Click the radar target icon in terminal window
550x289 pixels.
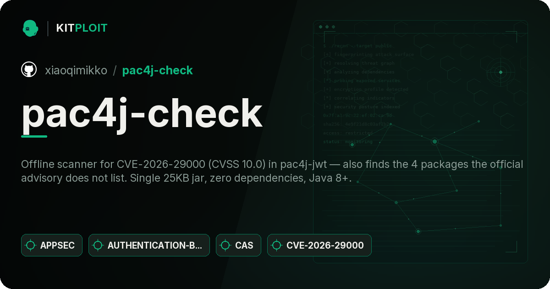500,72
